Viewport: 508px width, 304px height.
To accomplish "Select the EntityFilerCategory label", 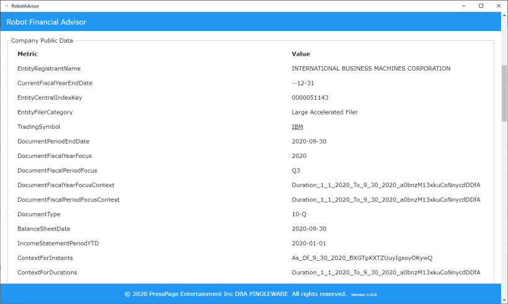I will tap(45, 112).
